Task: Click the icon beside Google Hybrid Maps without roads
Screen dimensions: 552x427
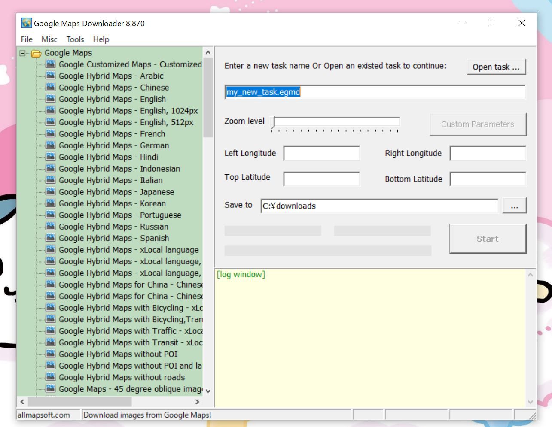Action: click(51, 377)
